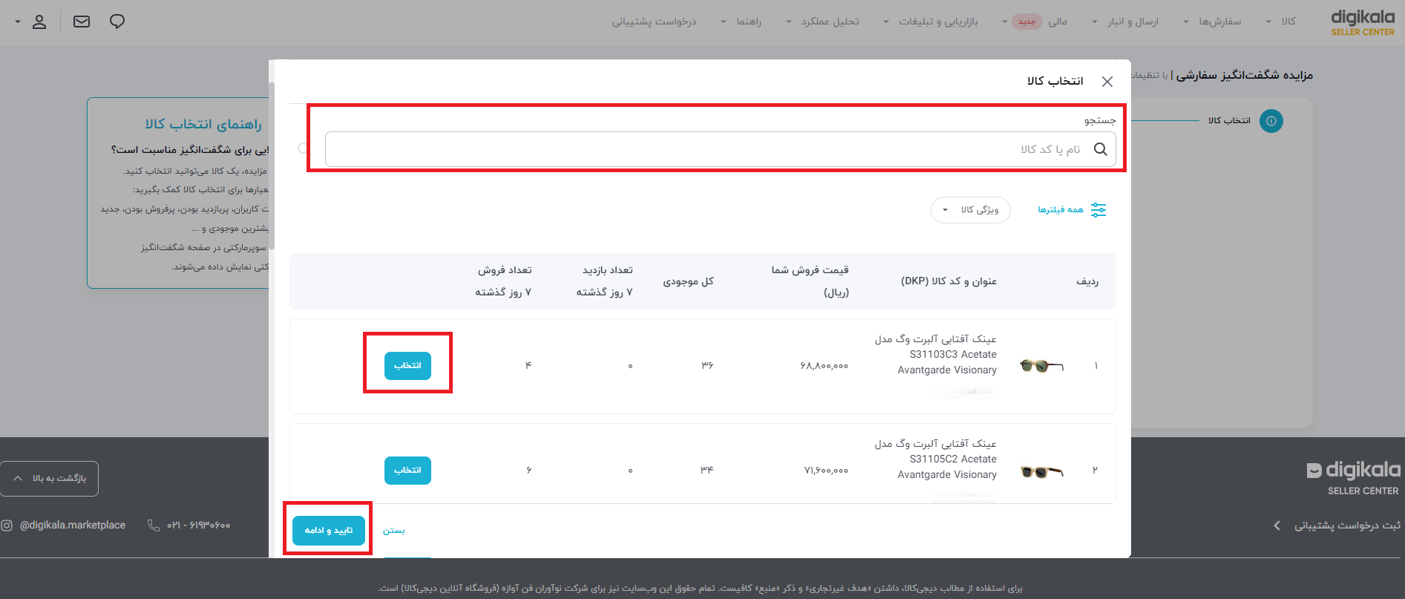1405x599 pixels.
Task: Click the Instagram icon in footer
Action: [7, 526]
